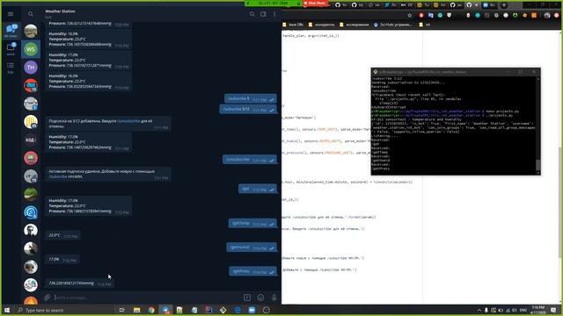Open a new browser tab with plus
The height and width of the screenshot is (316, 563).
pos(504,5)
